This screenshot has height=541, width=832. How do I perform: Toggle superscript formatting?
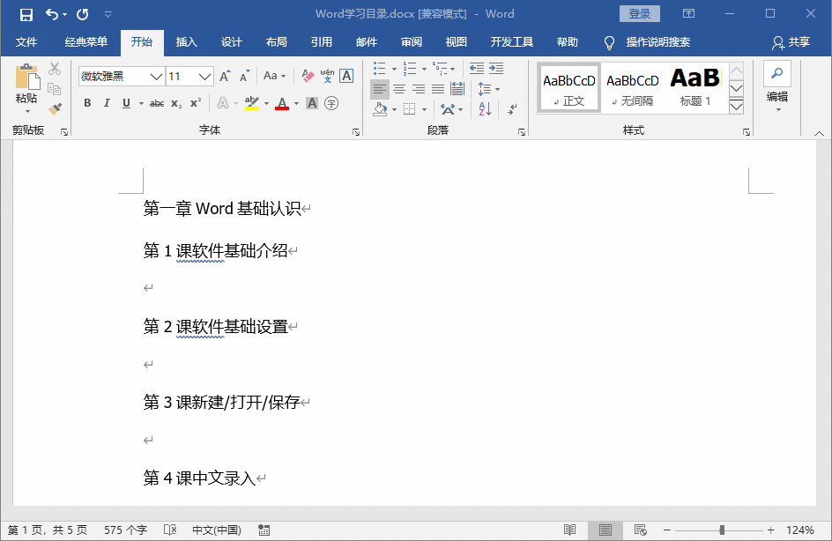(x=196, y=103)
